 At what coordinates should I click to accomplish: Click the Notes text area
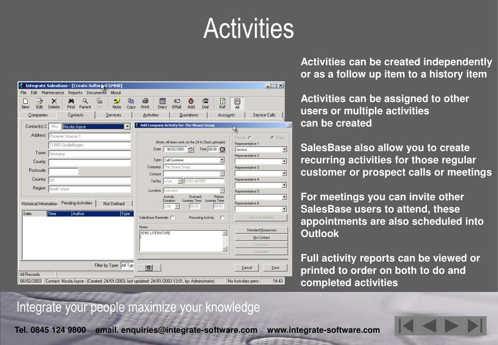click(x=181, y=241)
